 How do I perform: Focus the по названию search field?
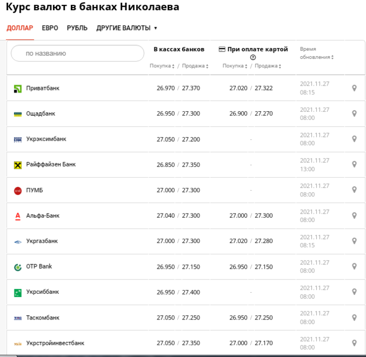click(78, 54)
